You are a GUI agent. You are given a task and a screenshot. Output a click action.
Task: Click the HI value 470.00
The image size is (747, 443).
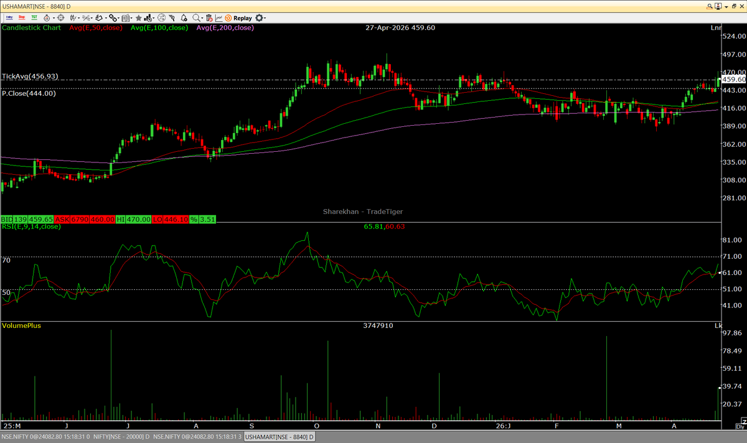tap(139, 219)
